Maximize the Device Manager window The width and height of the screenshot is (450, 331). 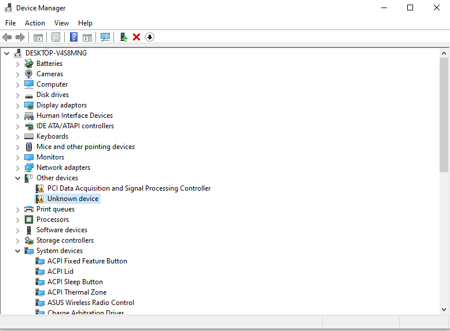[x=410, y=8]
